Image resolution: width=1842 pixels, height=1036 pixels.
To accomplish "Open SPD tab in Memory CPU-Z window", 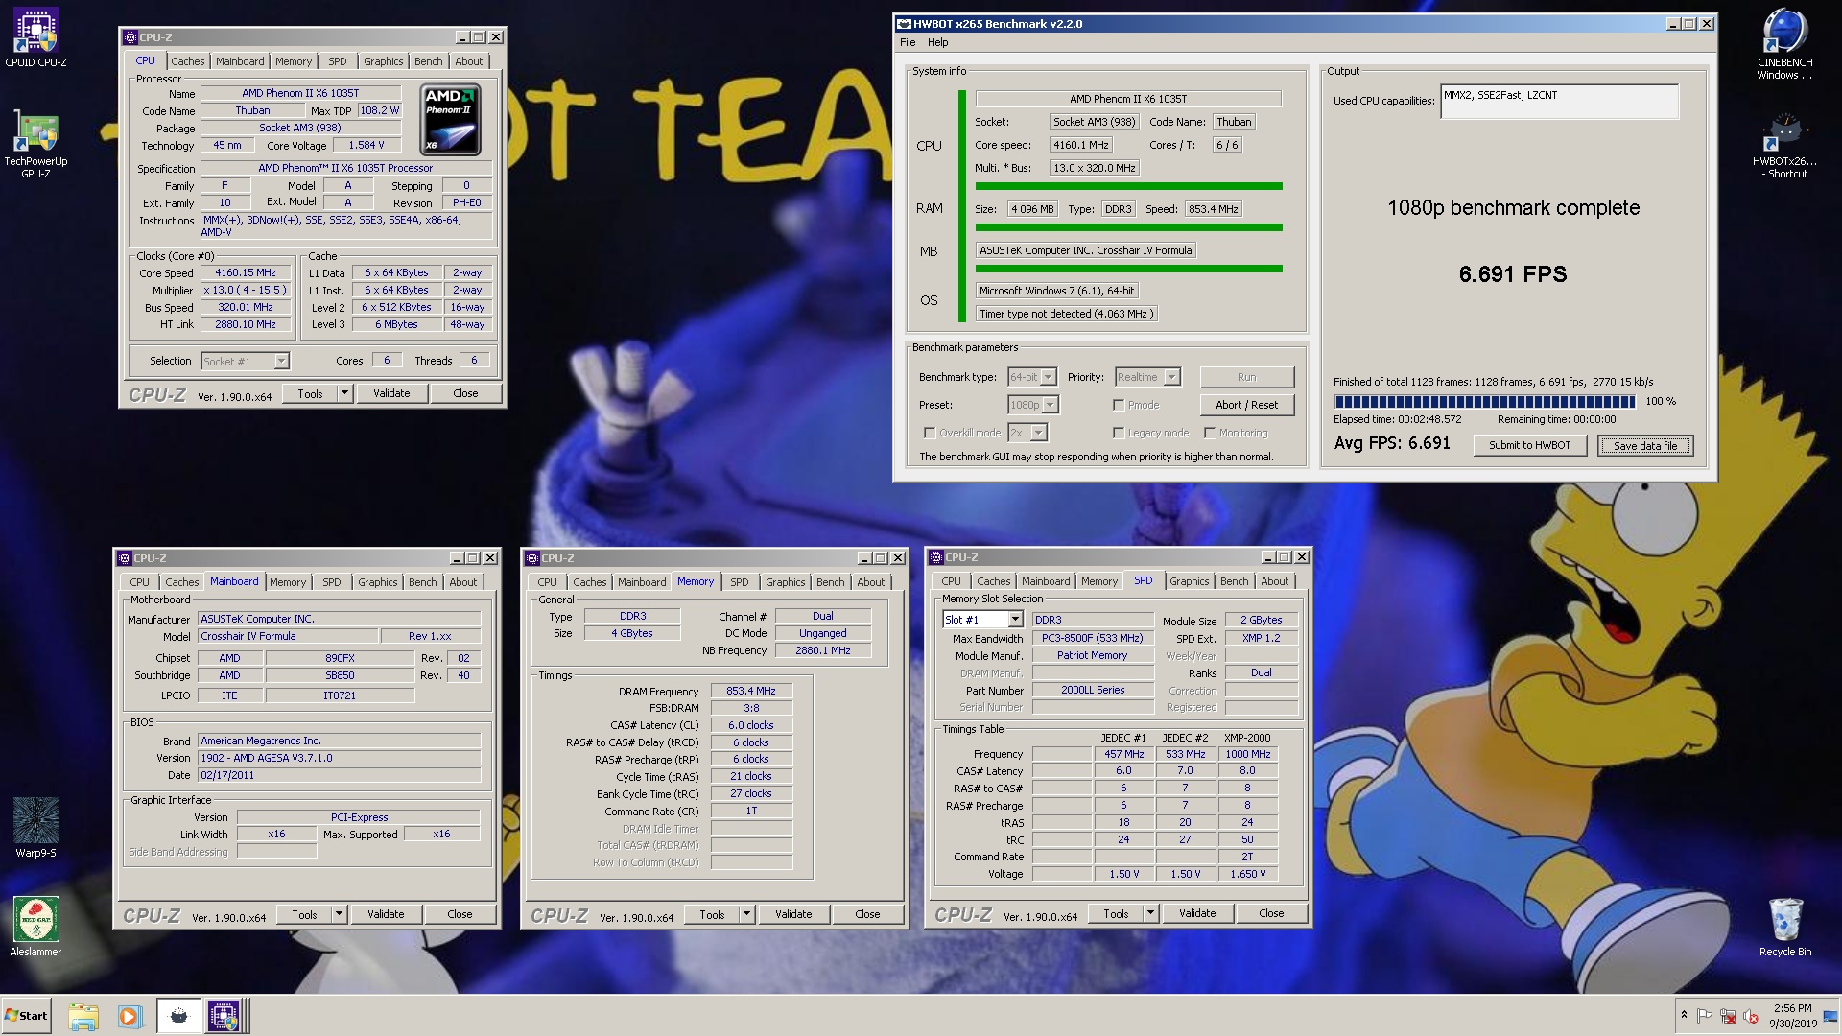I will (740, 582).
